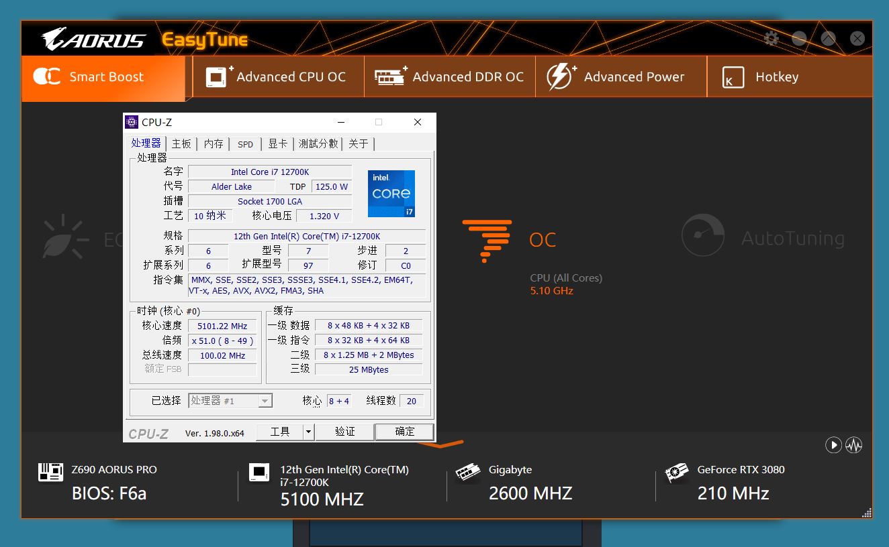Switch to the Smart Boost tab

click(103, 77)
